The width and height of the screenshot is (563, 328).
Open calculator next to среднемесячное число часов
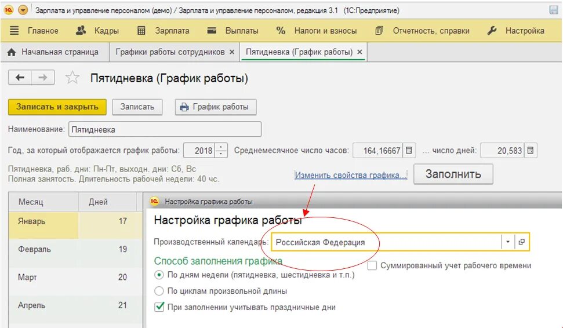coord(409,150)
